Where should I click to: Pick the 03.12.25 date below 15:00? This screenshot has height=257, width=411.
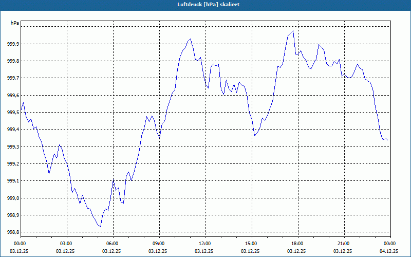(250, 251)
